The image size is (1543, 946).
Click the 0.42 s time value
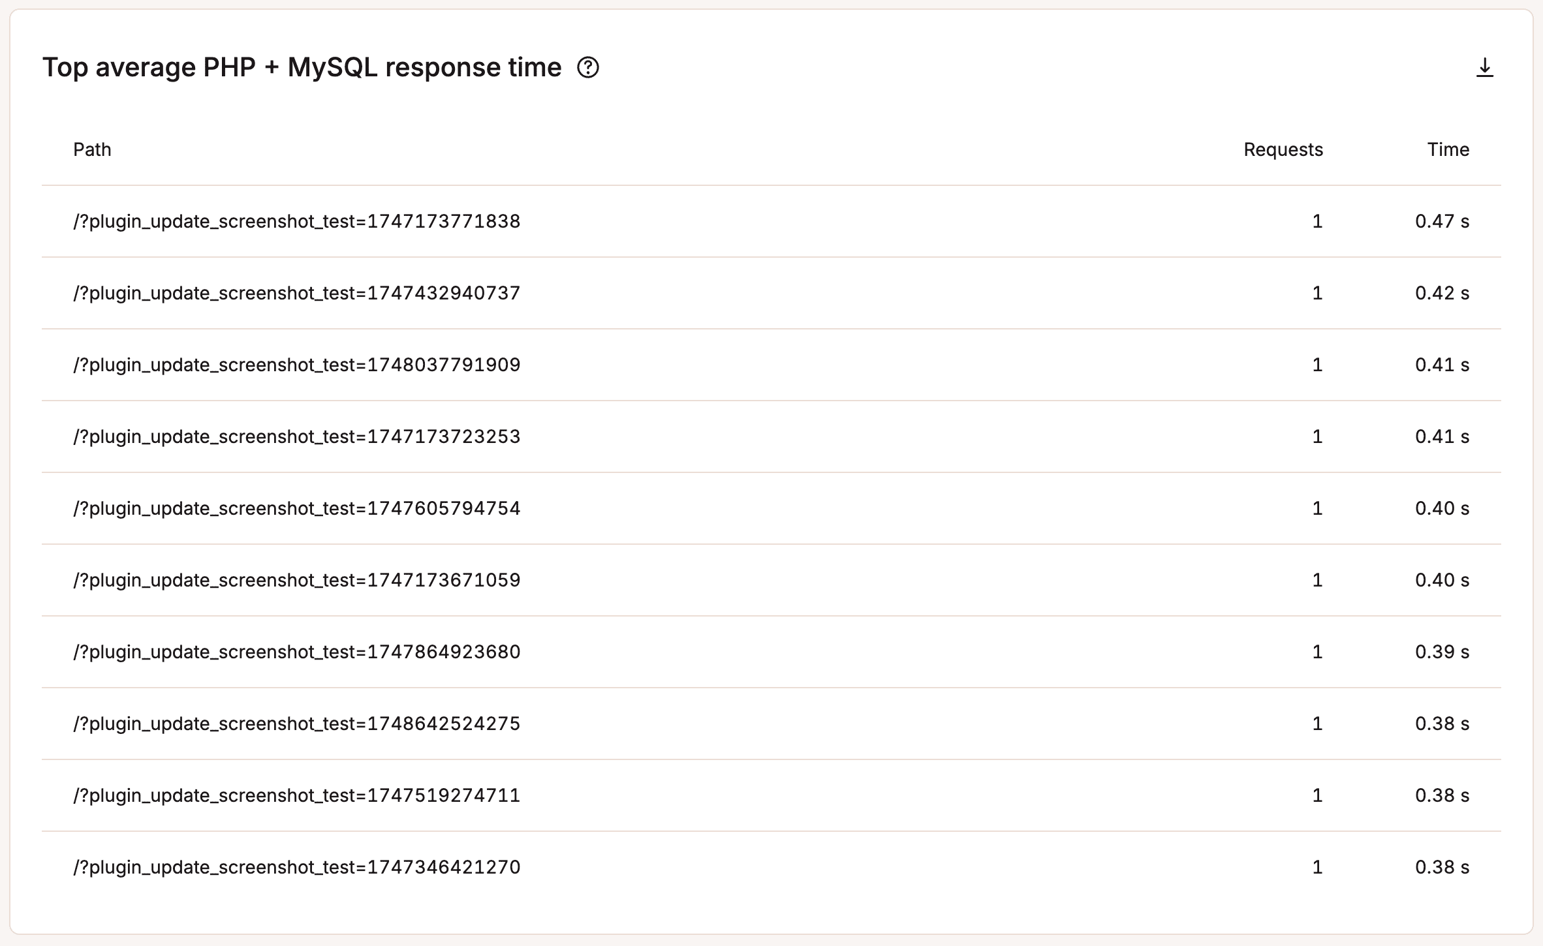click(1442, 293)
